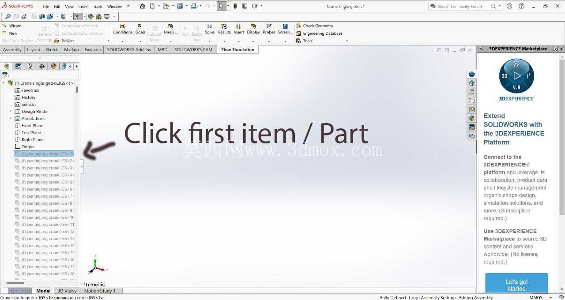
Task: Expand the Design Binder tree node
Action: pyautogui.click(x=10, y=111)
